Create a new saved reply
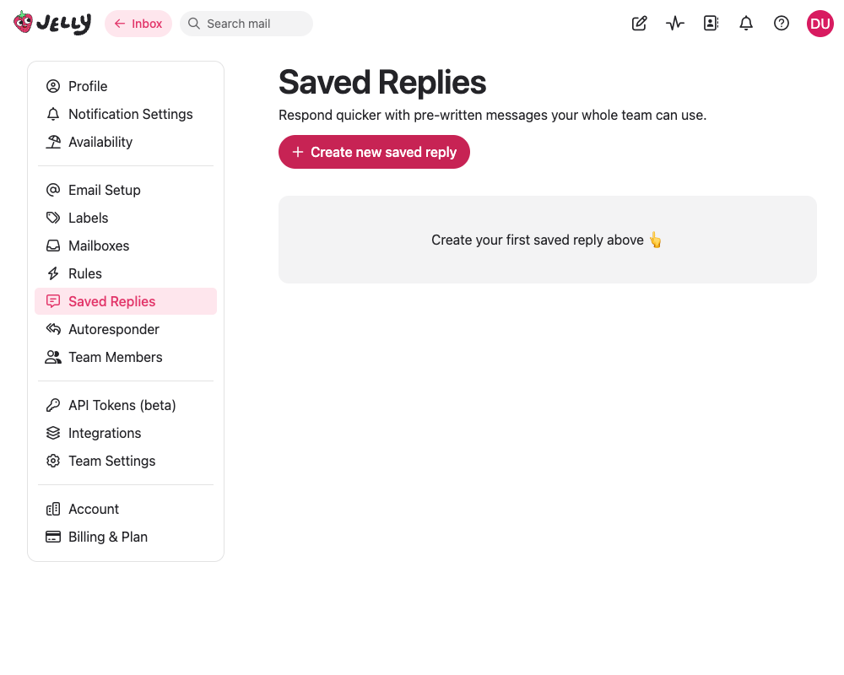 [x=374, y=152]
